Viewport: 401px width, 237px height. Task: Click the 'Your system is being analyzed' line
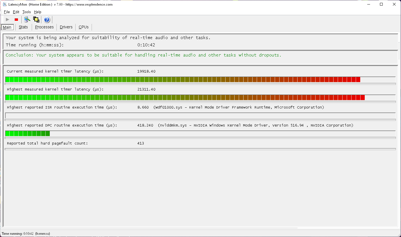[108, 38]
